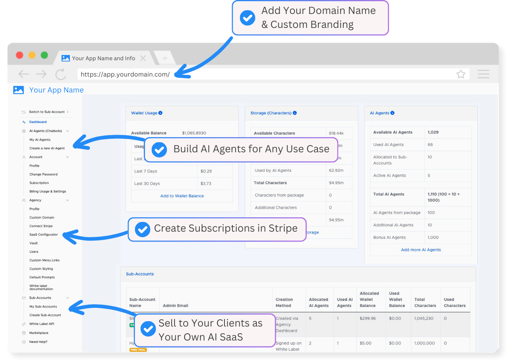This screenshot has width=514, height=364.
Task: Click the Agency people icon in sidebar
Action: (24, 200)
